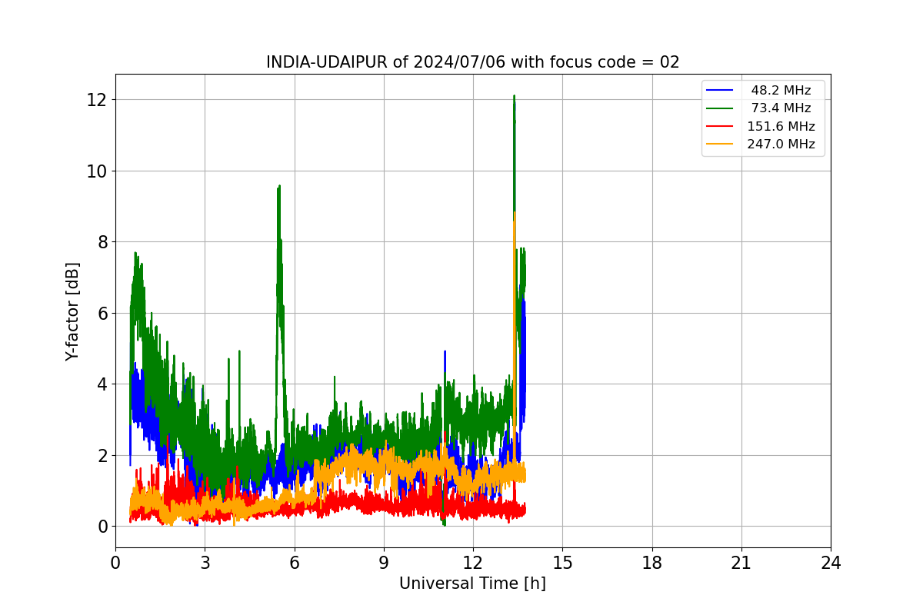923x615 pixels.
Task: Click the x-axis tick label 3
Action: click(x=205, y=563)
